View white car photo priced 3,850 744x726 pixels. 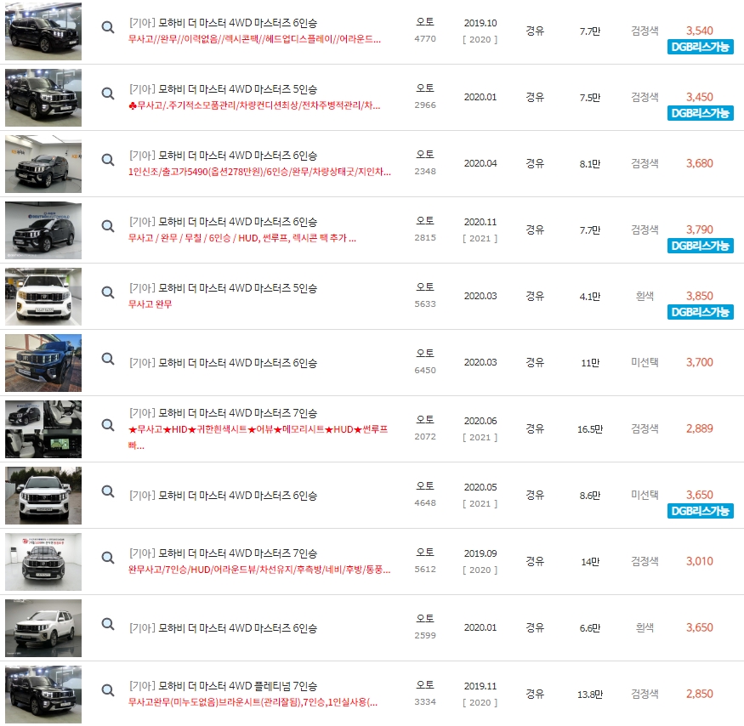43,297
